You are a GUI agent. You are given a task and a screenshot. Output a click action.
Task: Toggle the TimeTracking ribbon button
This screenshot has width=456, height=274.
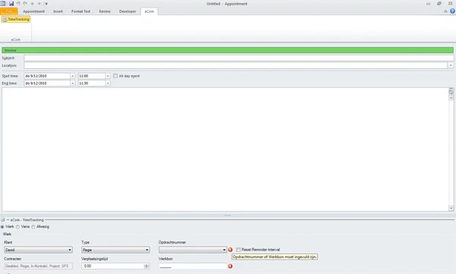point(16,19)
